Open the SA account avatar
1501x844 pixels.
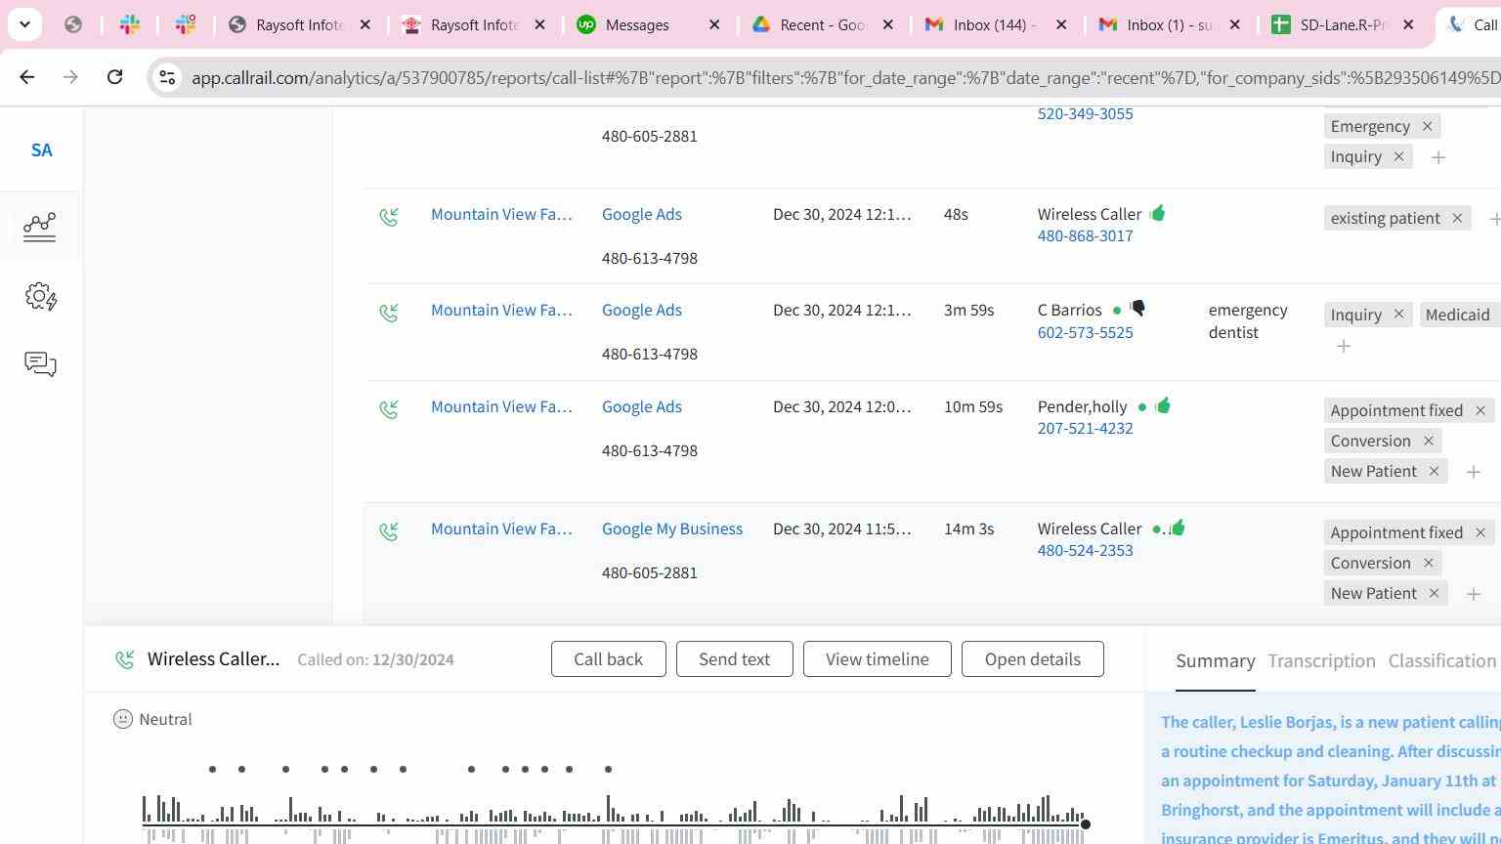(x=41, y=150)
